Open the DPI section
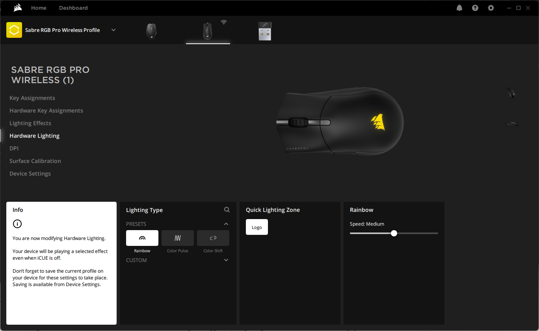 coord(14,149)
